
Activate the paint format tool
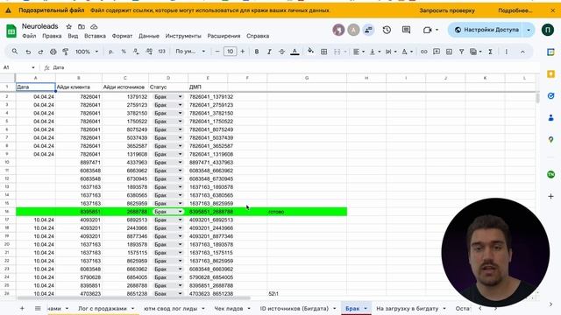tap(66, 52)
